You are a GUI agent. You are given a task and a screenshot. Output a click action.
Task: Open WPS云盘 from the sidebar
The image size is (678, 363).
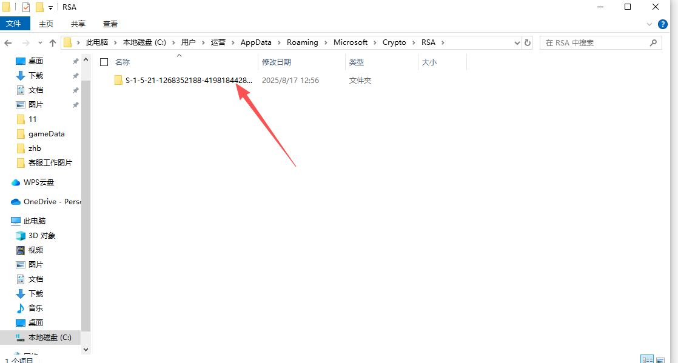click(x=38, y=182)
